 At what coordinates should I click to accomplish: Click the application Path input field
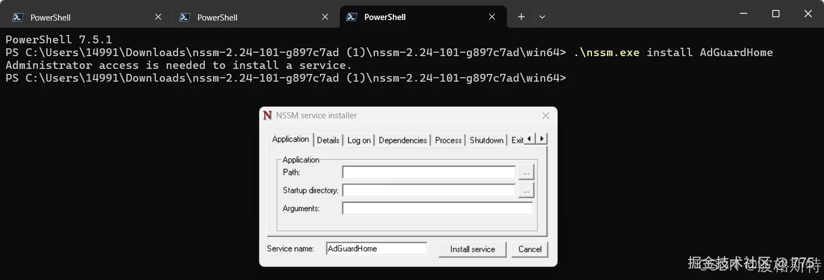tap(429, 172)
